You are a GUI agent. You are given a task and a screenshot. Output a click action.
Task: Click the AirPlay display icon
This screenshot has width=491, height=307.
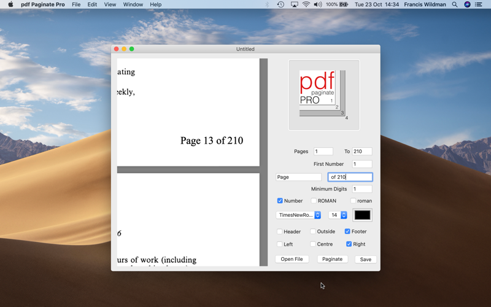[x=294, y=4]
